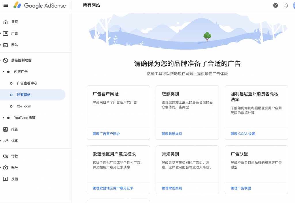Open the help question mark icon
295x203 pixels.
tap(275, 5)
